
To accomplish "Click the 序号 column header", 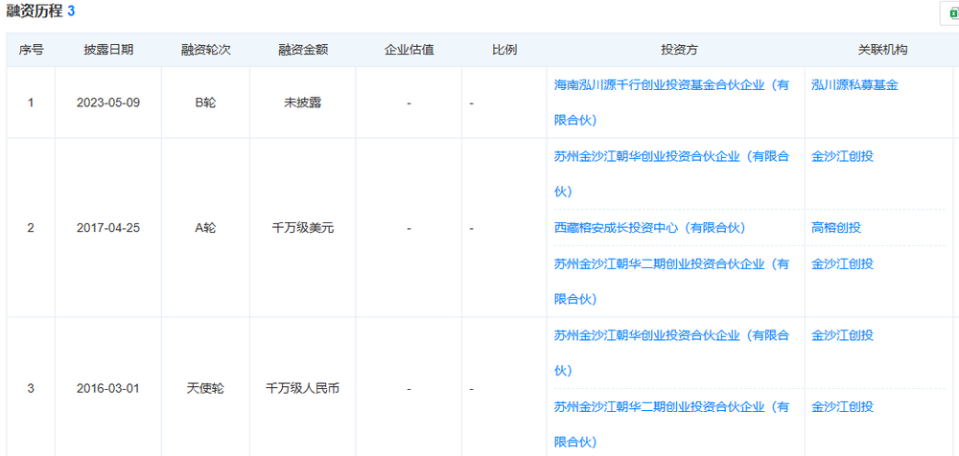I will point(31,50).
